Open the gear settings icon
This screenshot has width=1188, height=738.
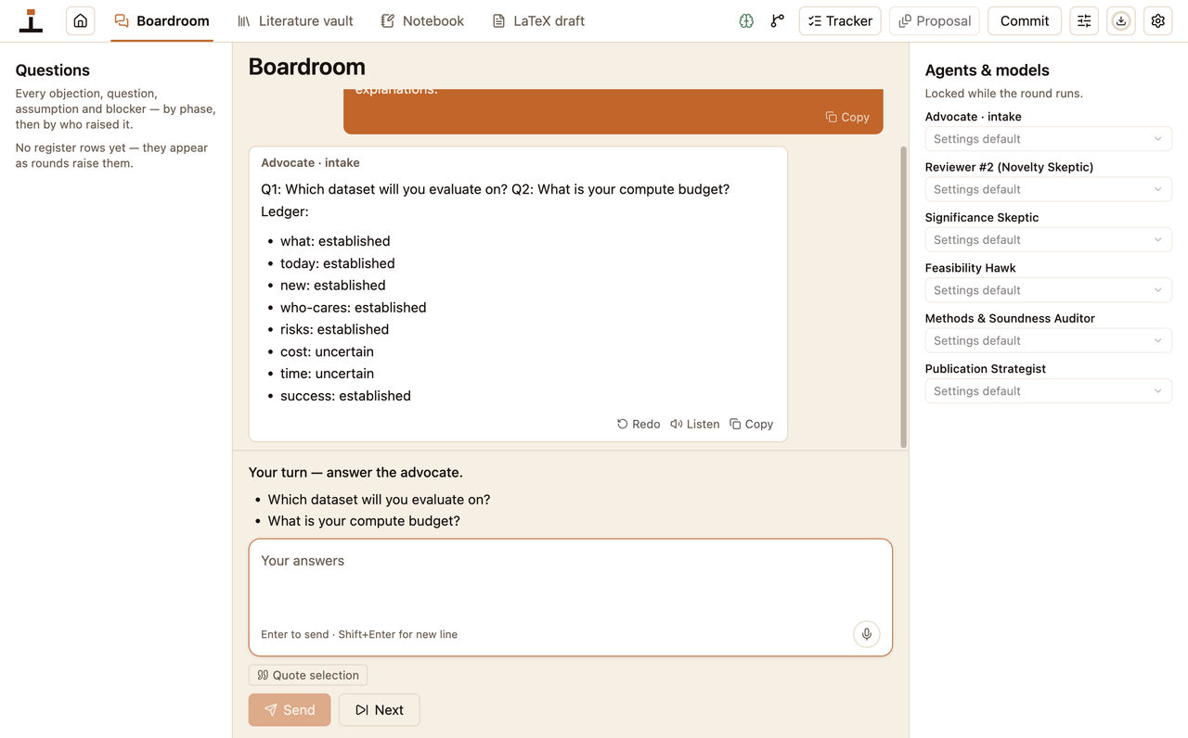(x=1158, y=20)
